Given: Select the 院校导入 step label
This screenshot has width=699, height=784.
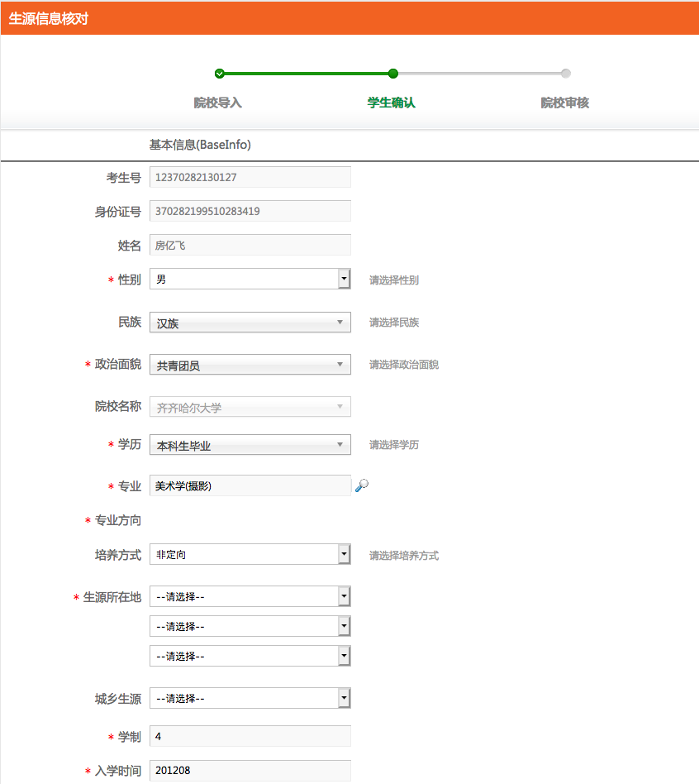Looking at the screenshot, I should tap(218, 103).
